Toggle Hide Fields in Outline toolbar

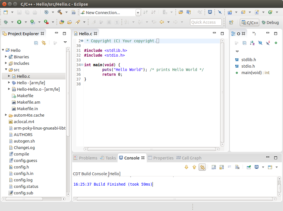click(x=260, y=43)
